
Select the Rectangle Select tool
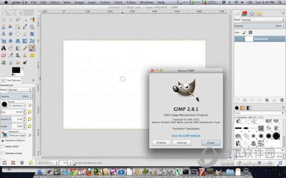3,20
